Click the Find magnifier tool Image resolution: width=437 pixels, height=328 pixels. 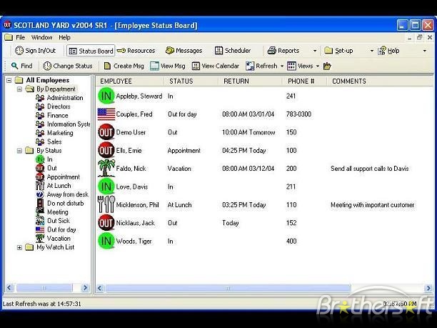[x=21, y=66]
